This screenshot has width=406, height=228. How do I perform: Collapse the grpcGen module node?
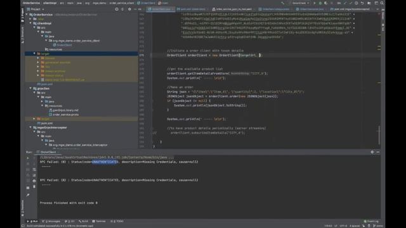(30, 89)
